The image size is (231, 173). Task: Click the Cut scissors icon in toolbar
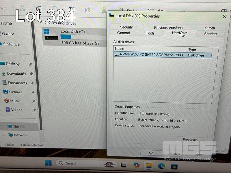pyautogui.click(x=23, y=8)
